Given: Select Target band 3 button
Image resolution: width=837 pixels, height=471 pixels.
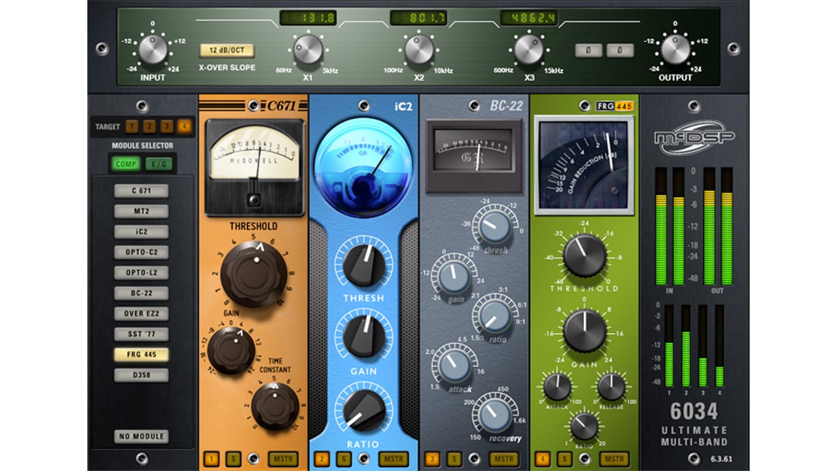Looking at the screenshot, I should (x=167, y=127).
